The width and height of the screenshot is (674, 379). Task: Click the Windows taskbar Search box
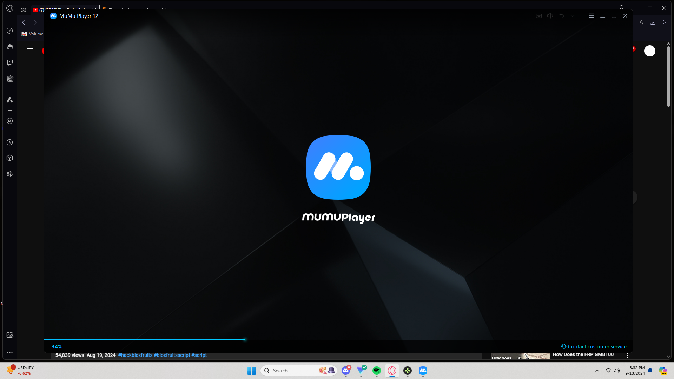(x=299, y=371)
